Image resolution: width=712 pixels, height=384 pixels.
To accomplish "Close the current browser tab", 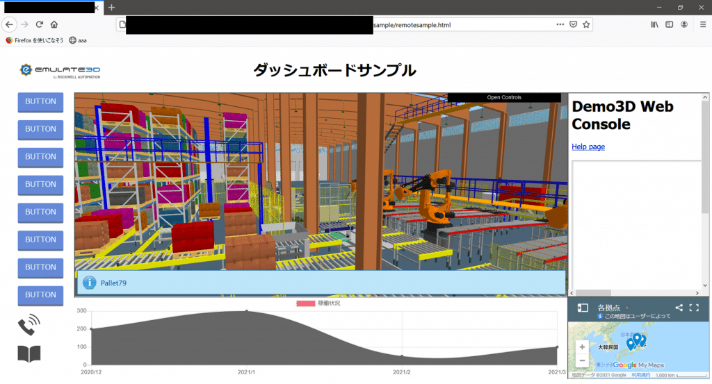I will tap(96, 8).
